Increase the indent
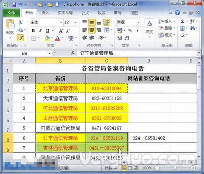This screenshot has height=174, width=204. click(92, 38)
